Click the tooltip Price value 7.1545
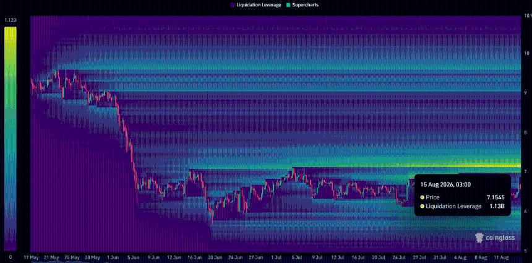The image size is (532, 263). (x=495, y=197)
